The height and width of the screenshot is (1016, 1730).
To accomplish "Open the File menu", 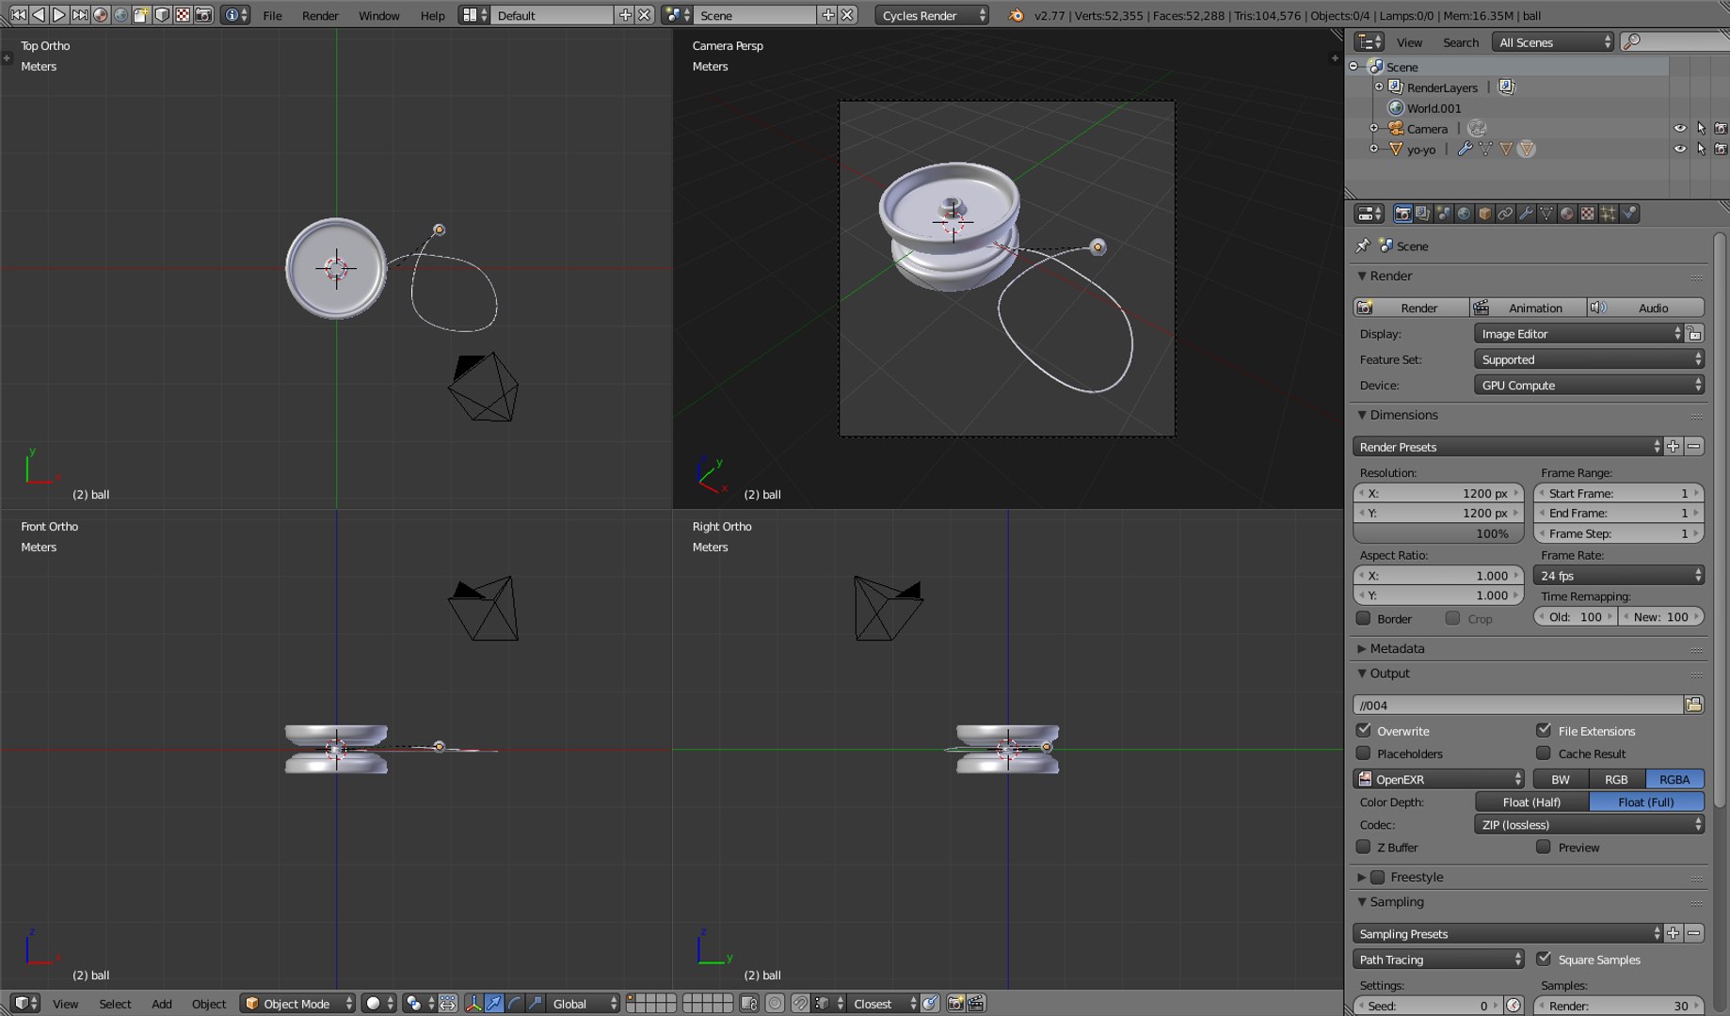I will [x=272, y=15].
